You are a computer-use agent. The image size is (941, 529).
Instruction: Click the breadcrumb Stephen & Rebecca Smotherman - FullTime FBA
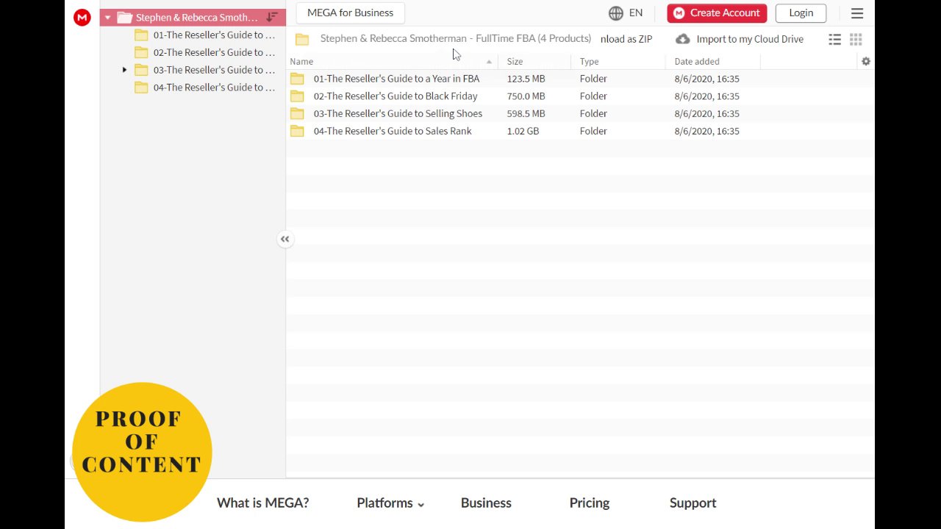coord(455,39)
